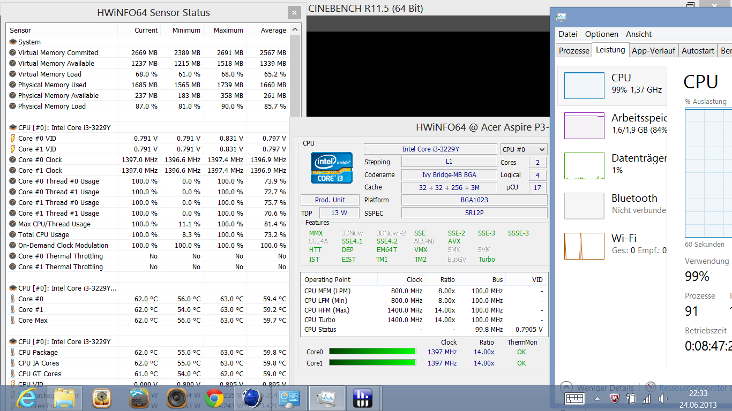Click lightning icon beside Core #1 VID
Image resolution: width=732 pixels, height=411 pixels.
[x=13, y=149]
